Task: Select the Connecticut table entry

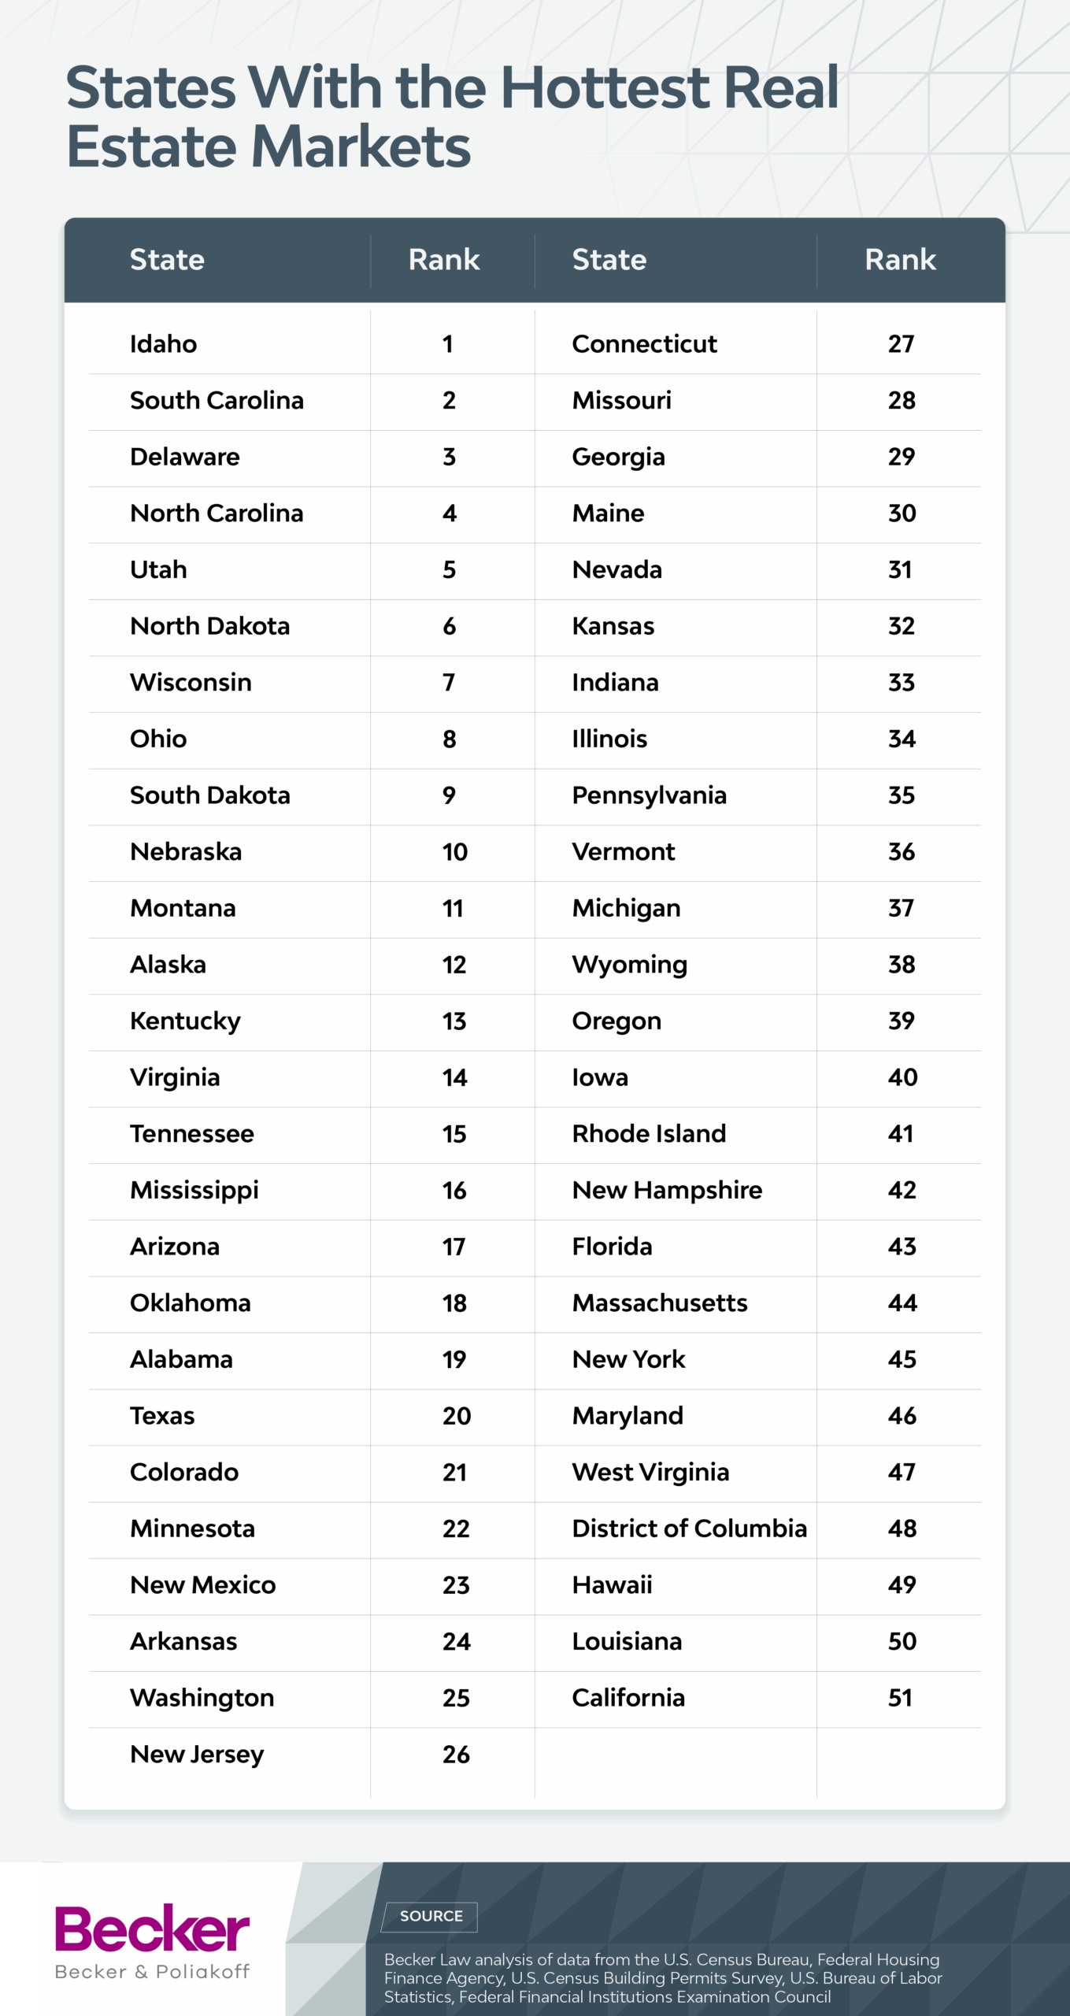Action: click(x=644, y=344)
